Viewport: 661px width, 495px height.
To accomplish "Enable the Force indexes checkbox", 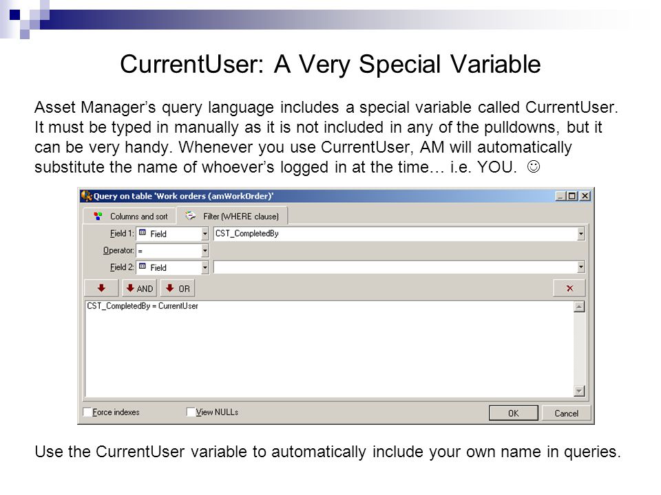I will point(87,412).
